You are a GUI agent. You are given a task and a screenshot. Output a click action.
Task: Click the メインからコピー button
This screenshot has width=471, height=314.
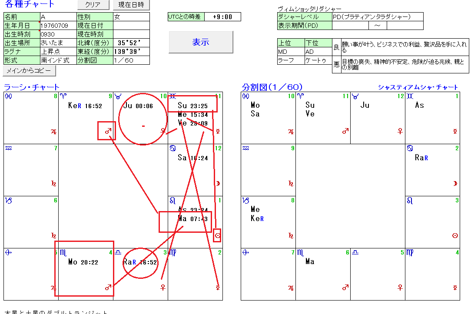(x=28, y=70)
